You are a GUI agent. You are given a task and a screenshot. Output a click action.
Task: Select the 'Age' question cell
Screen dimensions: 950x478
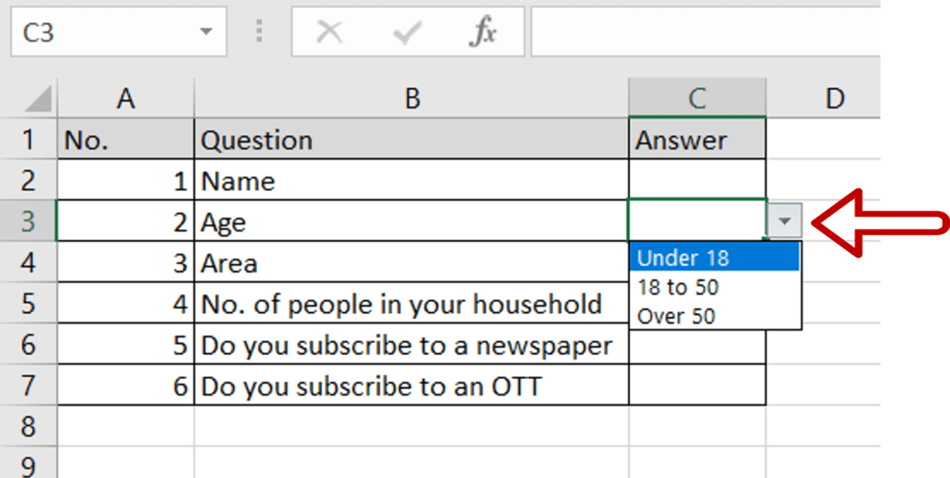[411, 220]
